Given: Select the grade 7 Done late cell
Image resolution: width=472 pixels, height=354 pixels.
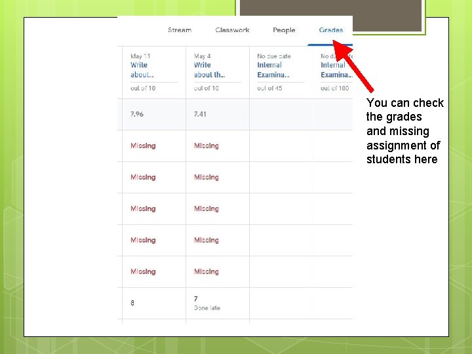Looking at the screenshot, I should tap(218, 303).
